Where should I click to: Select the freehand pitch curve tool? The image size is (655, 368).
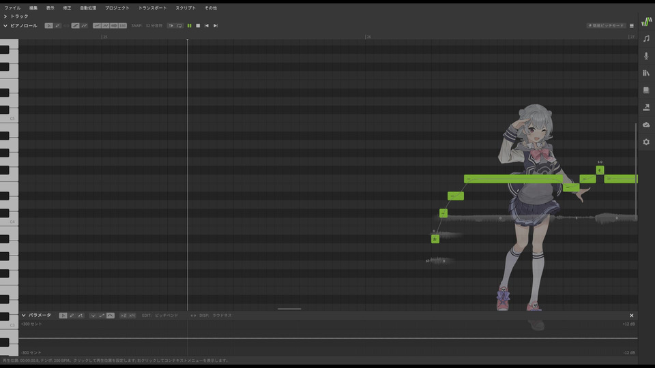pos(85,26)
